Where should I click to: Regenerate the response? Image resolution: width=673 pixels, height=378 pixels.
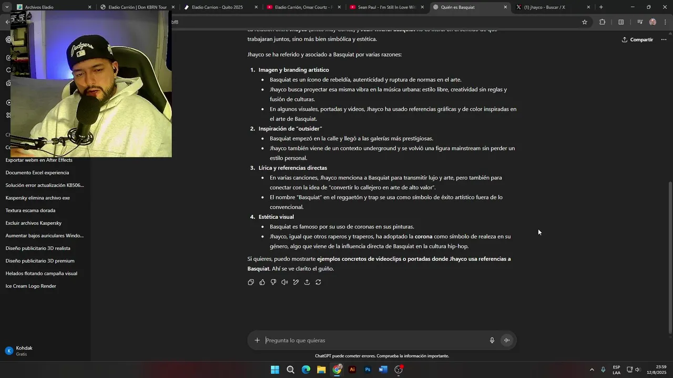[x=318, y=282]
